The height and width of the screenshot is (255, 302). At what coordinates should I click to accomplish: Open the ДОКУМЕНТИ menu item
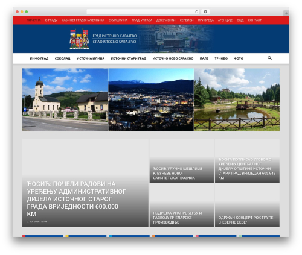pyautogui.click(x=166, y=20)
